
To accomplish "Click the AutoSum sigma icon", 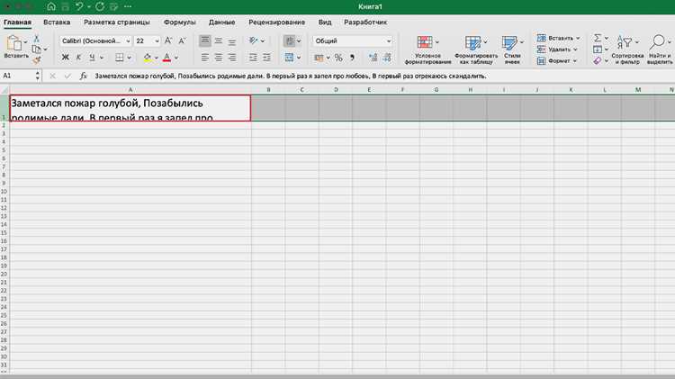I will tap(598, 38).
